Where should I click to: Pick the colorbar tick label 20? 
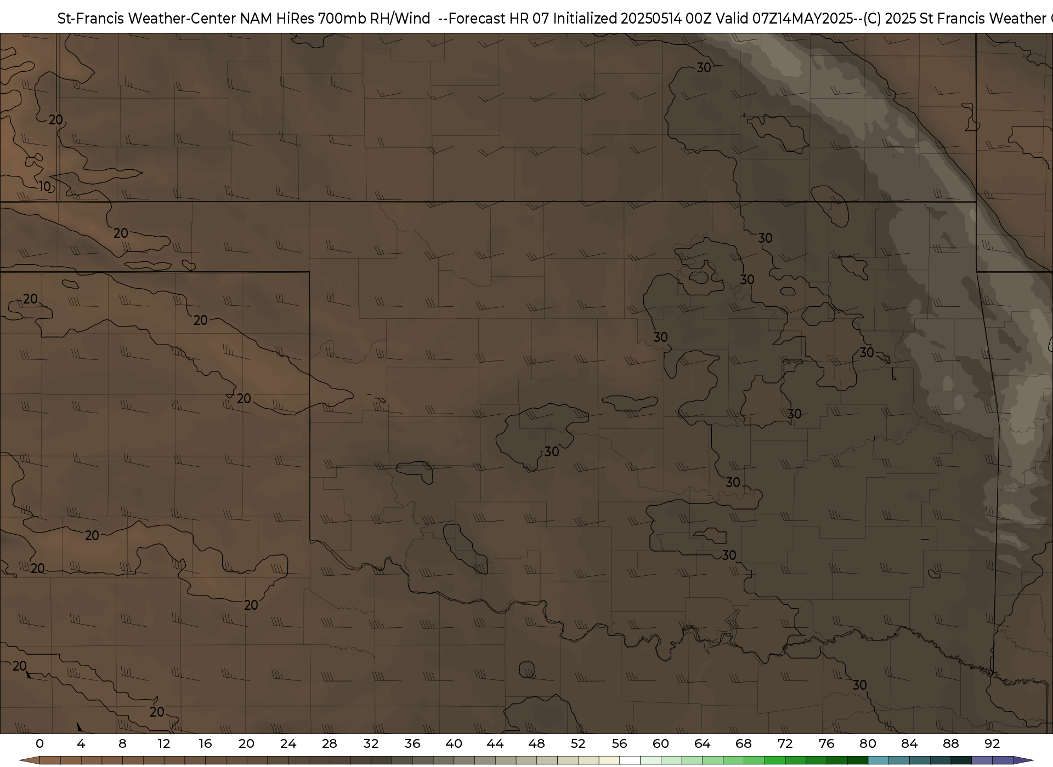247,744
